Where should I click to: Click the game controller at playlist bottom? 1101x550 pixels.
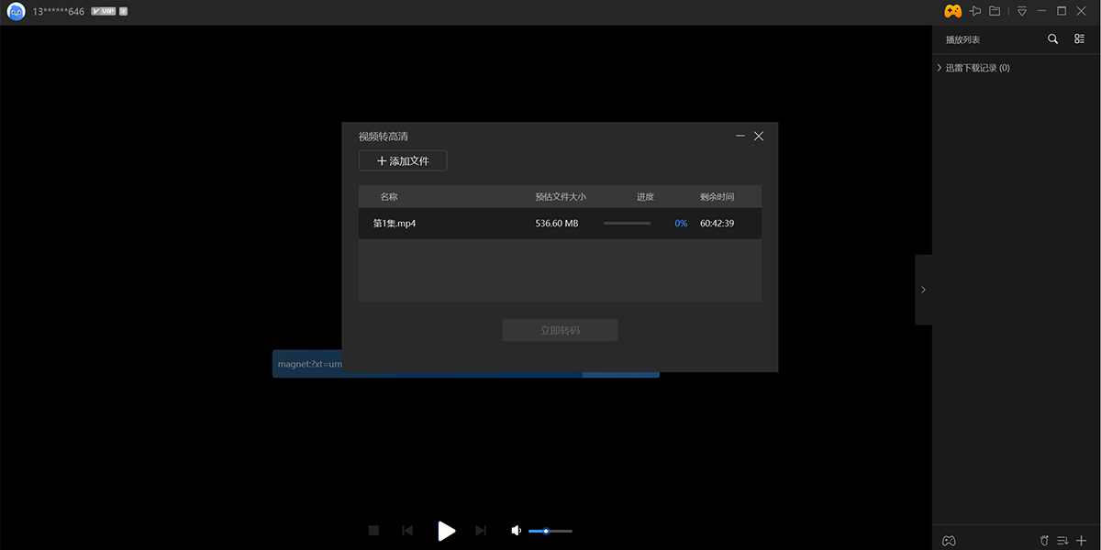pos(950,540)
